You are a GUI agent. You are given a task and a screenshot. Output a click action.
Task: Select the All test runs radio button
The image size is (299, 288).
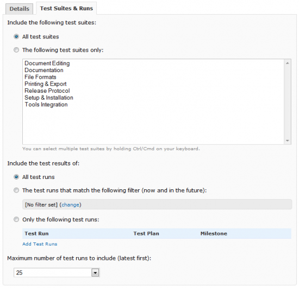(16, 177)
